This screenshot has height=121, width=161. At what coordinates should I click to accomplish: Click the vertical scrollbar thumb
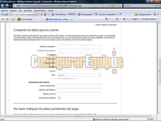(x=159, y=71)
